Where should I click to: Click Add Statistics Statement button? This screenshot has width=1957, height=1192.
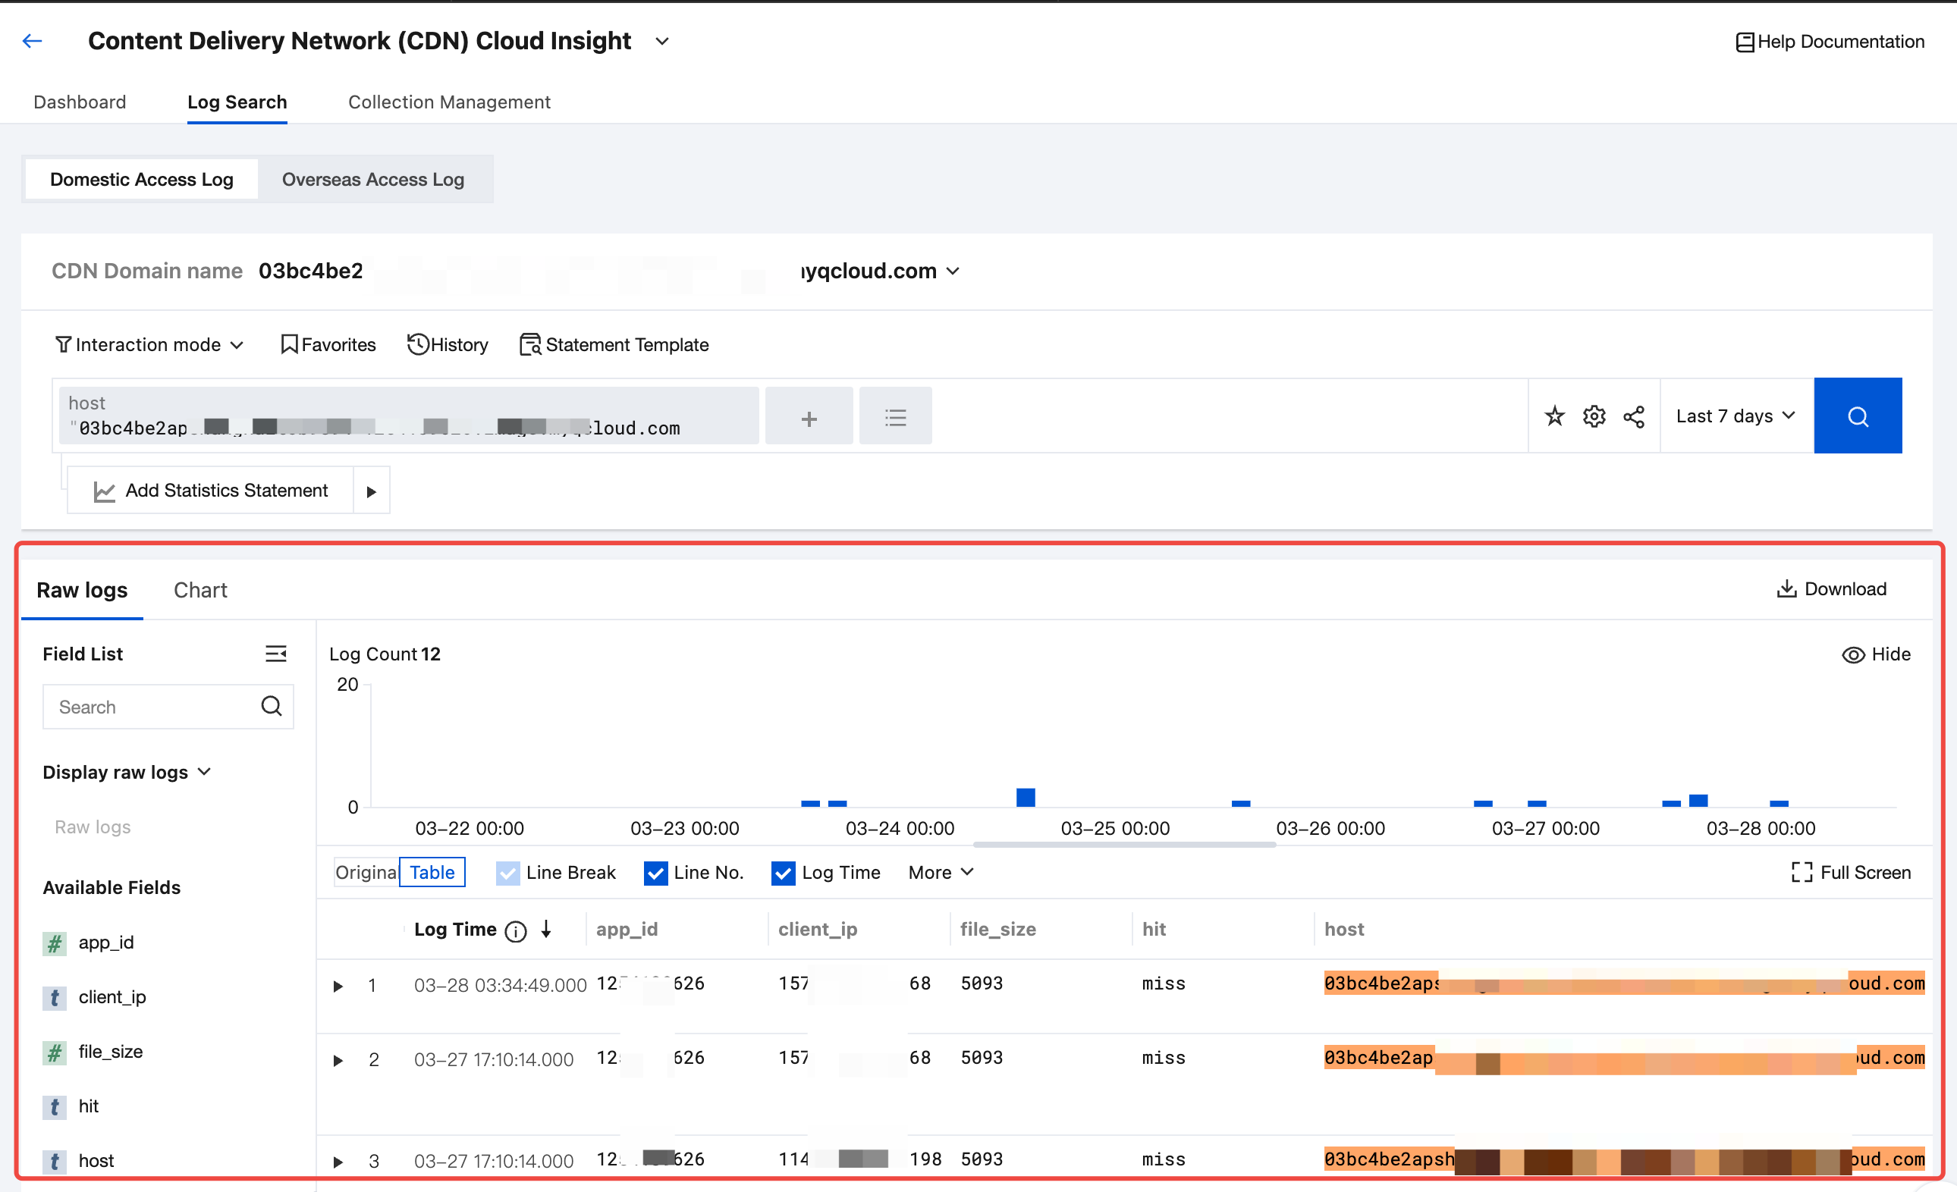210,491
